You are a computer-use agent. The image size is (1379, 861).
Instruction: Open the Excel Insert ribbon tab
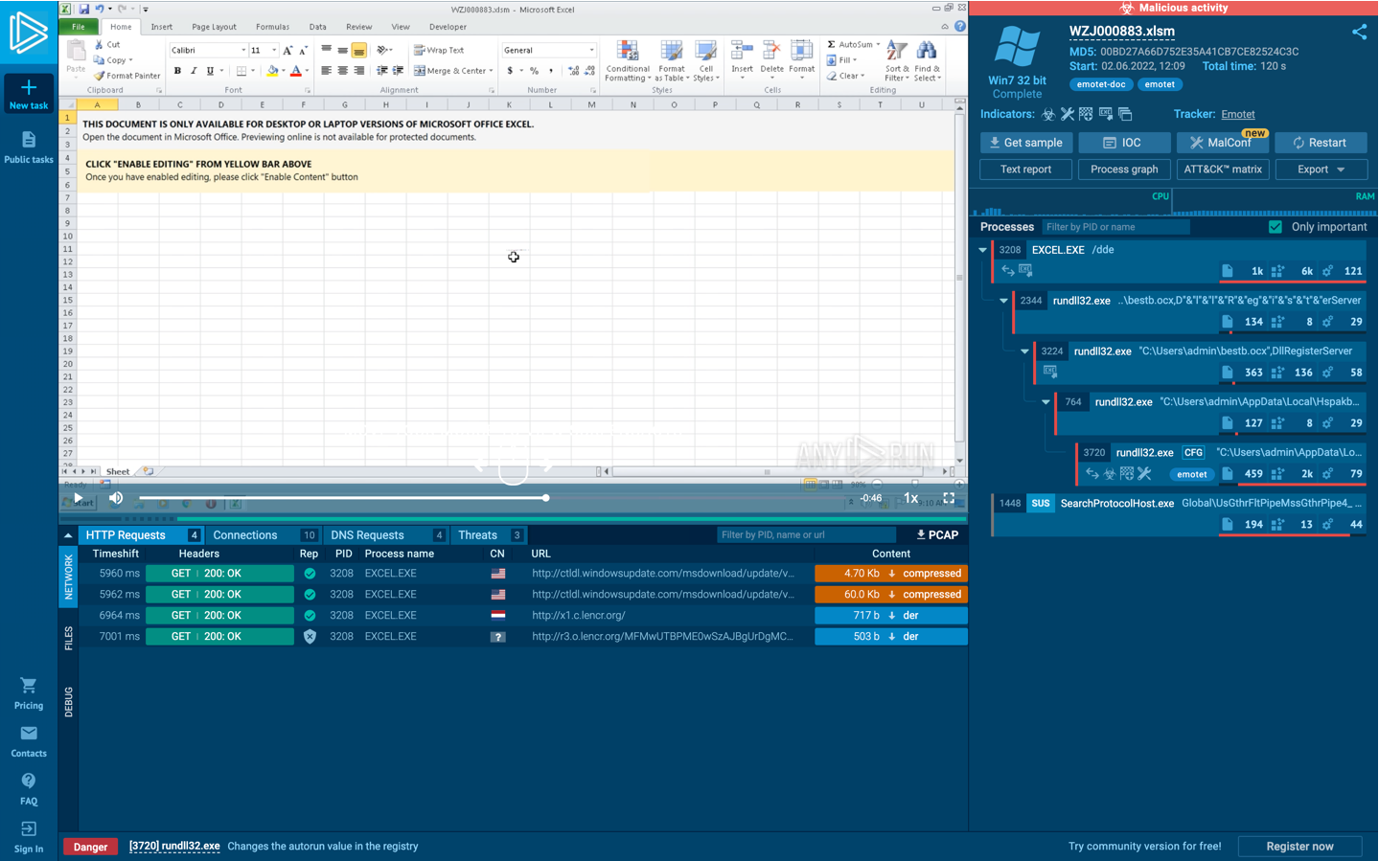point(162,27)
